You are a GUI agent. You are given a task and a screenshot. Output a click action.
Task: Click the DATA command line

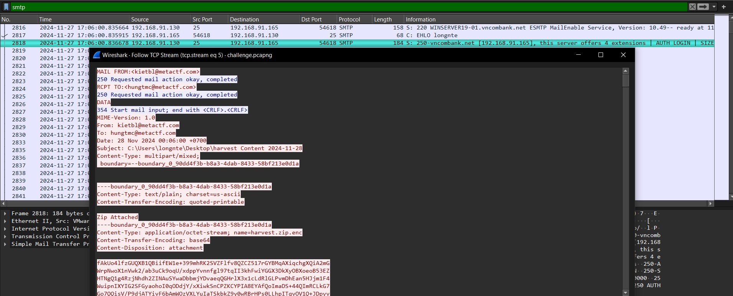coord(104,102)
